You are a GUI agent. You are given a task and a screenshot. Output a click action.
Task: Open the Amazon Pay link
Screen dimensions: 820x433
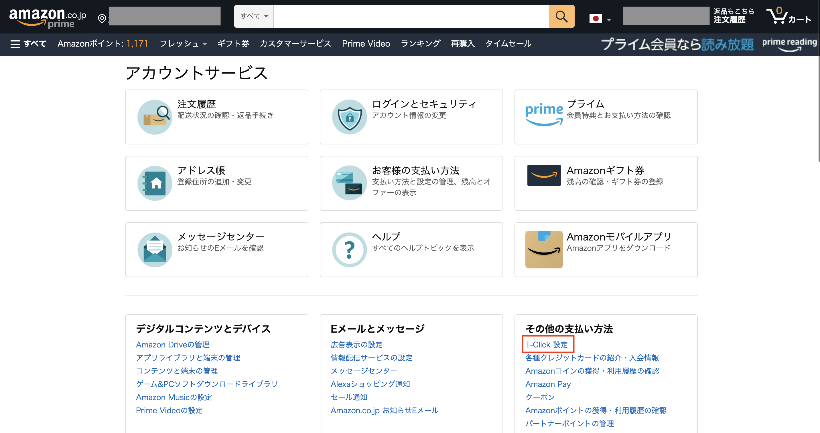(x=548, y=384)
